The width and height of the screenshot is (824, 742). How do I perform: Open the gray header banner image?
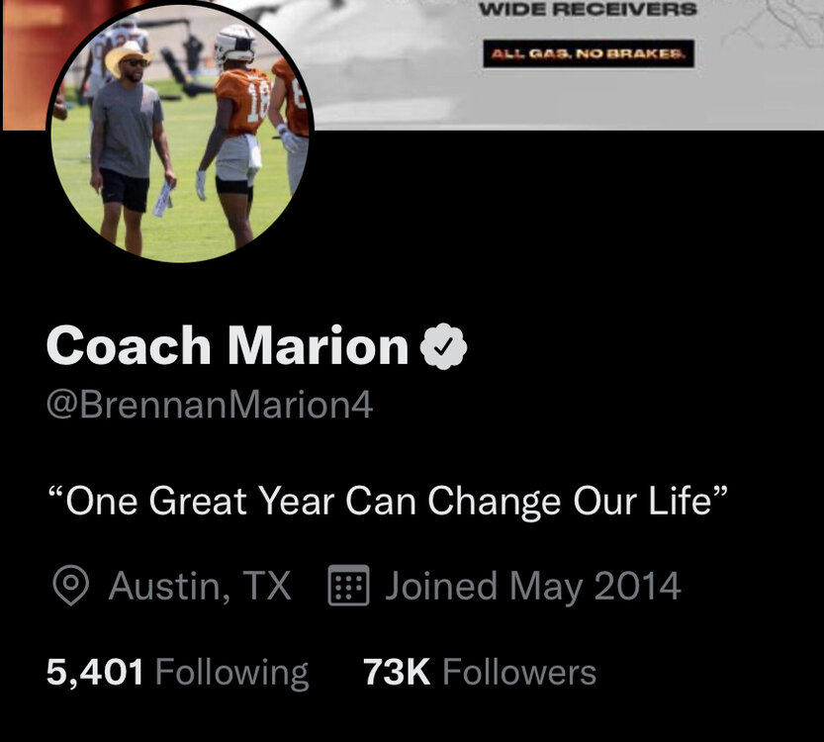(568, 63)
